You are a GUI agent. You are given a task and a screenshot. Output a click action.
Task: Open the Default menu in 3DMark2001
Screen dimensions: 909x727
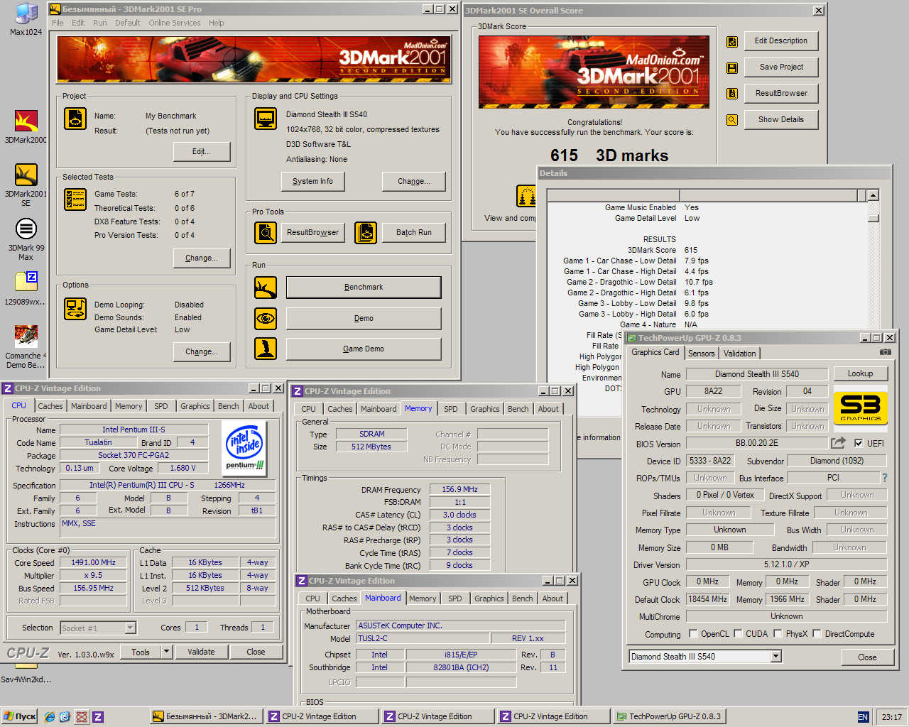pyautogui.click(x=128, y=23)
